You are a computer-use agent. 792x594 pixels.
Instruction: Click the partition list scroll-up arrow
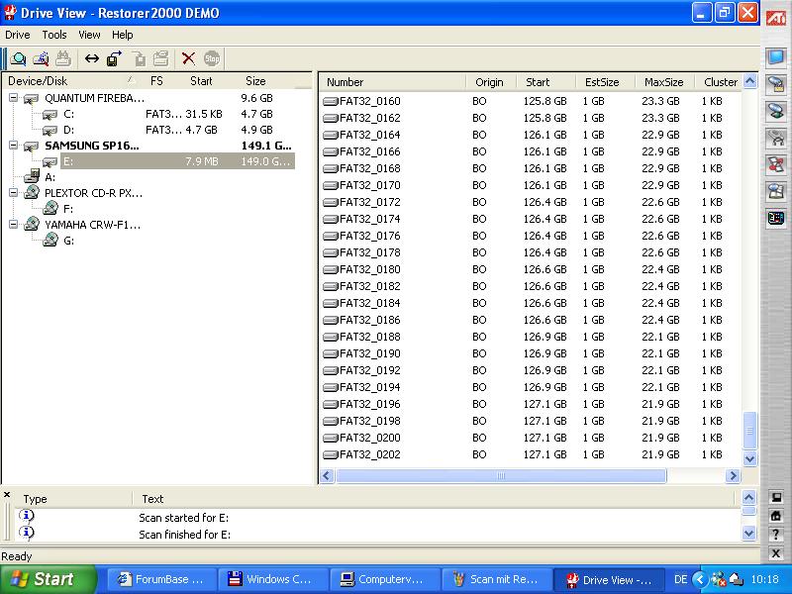(x=750, y=81)
